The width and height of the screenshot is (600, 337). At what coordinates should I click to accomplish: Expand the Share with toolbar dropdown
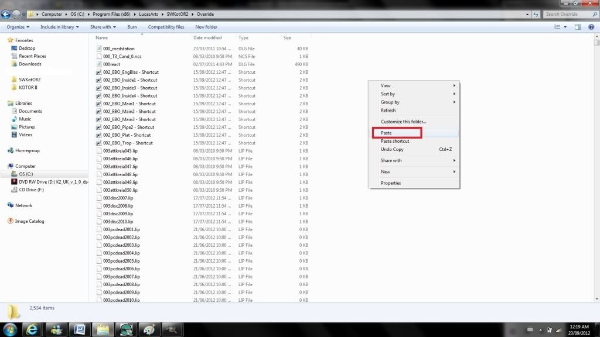[x=103, y=27]
